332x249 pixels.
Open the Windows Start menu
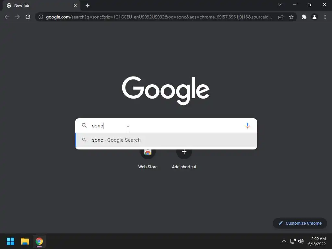(x=10, y=241)
